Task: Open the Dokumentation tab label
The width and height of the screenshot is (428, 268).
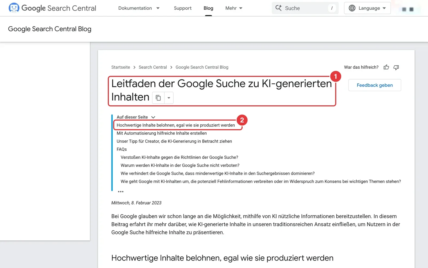Action: coord(135,8)
